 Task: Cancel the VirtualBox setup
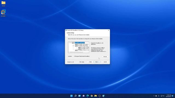pyautogui.click(x=105, y=62)
